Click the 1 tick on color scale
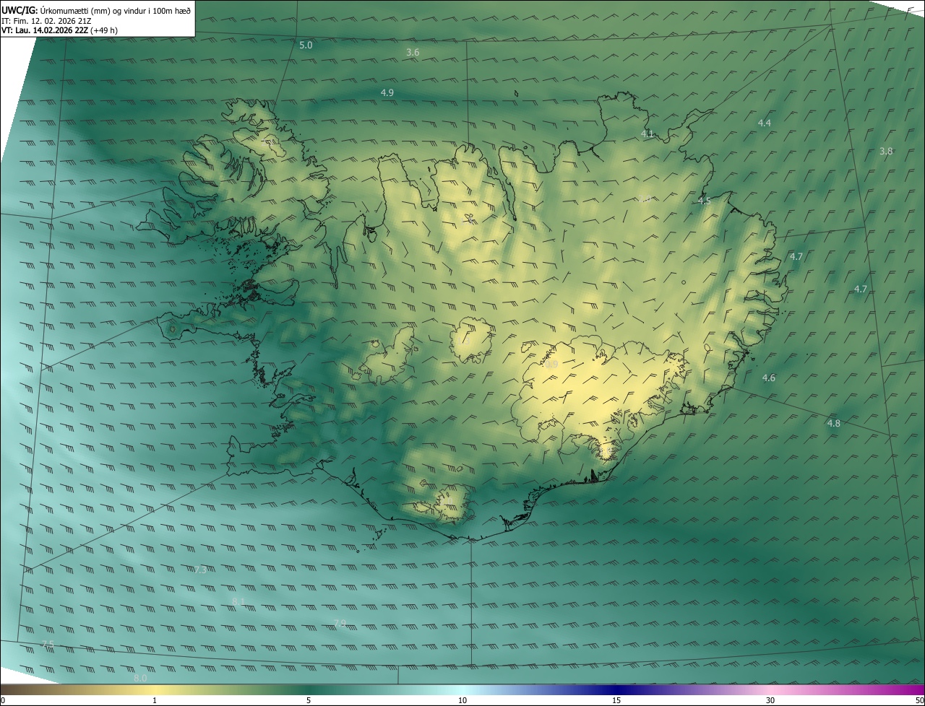925x706 pixels. point(155,701)
